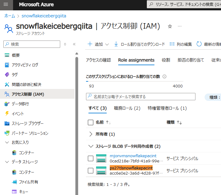Expand the 所有者 (1) group
The height and width of the screenshot is (195, 221).
point(91,134)
